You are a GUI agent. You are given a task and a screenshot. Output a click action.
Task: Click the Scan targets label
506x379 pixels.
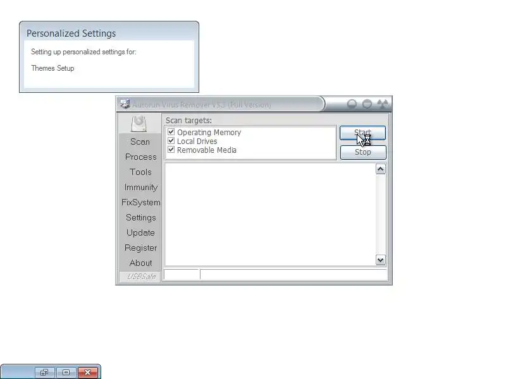click(188, 121)
